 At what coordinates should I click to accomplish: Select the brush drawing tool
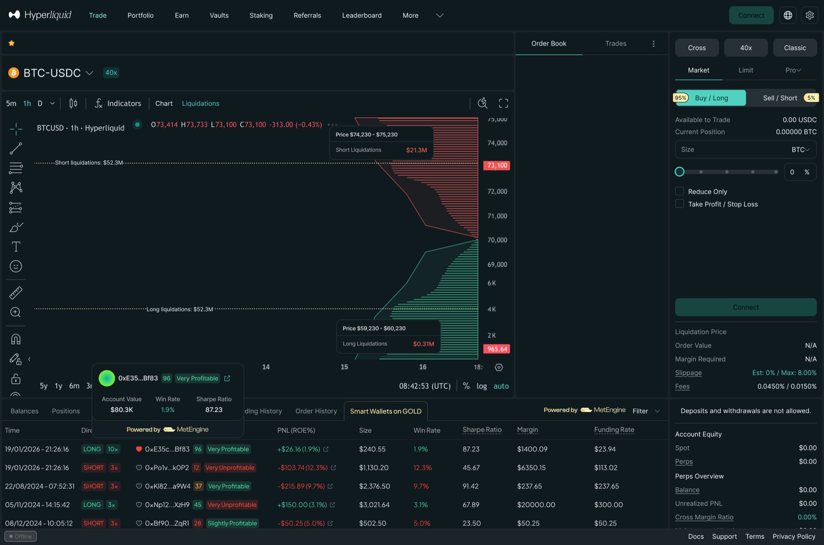click(x=16, y=227)
